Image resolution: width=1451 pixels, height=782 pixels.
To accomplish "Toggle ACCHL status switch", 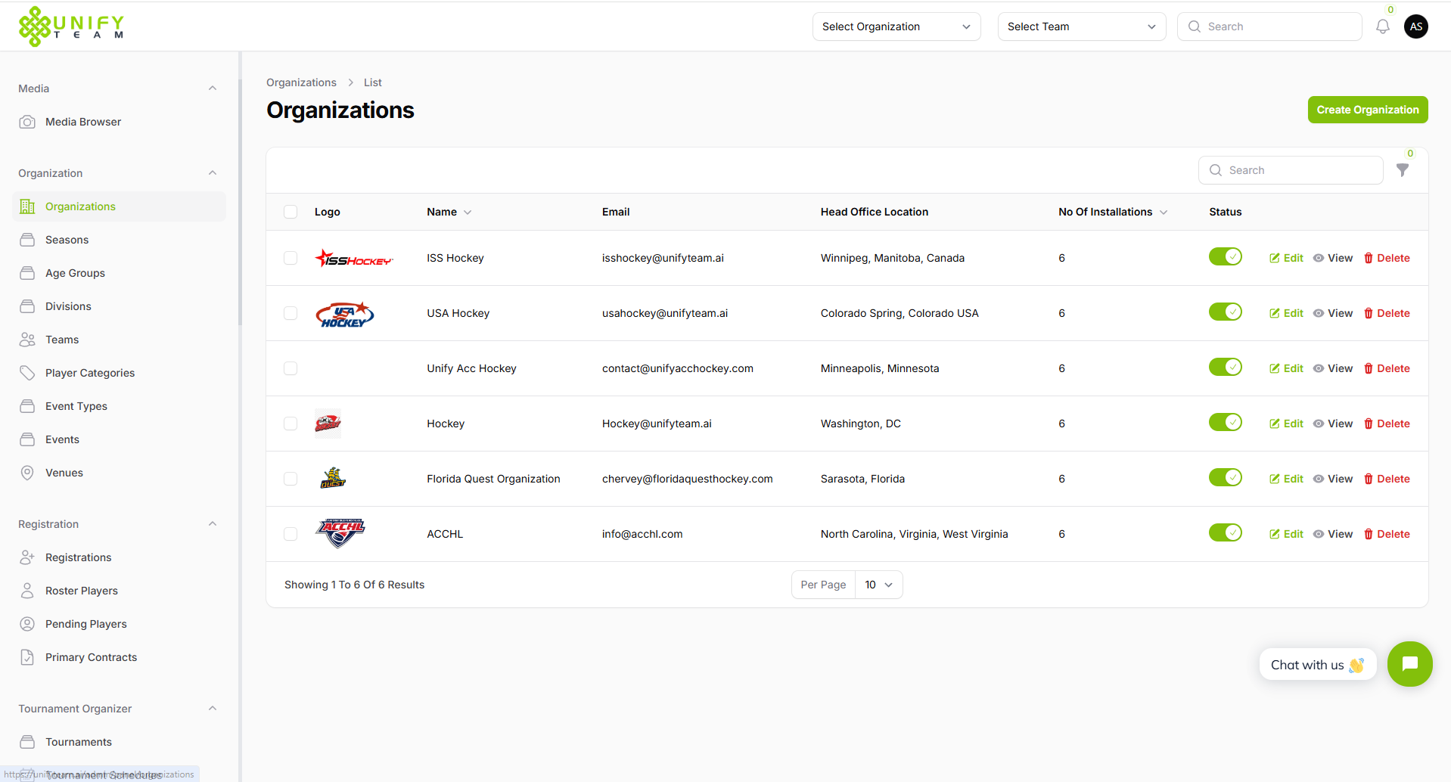I will pos(1225,532).
